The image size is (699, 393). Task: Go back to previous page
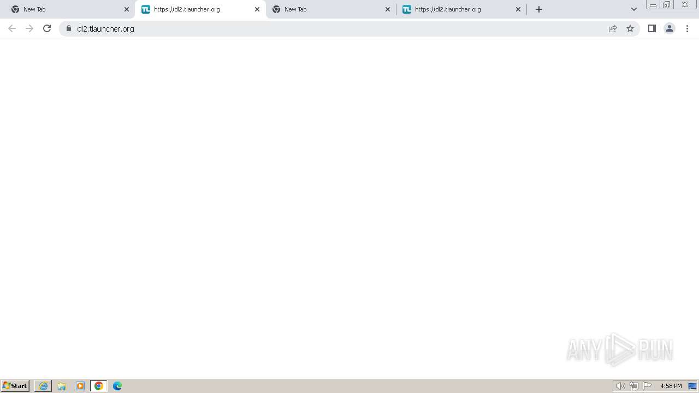[x=12, y=28]
